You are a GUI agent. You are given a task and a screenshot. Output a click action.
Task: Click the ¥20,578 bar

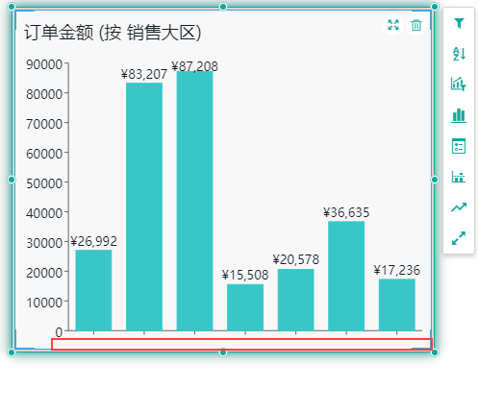(296, 300)
